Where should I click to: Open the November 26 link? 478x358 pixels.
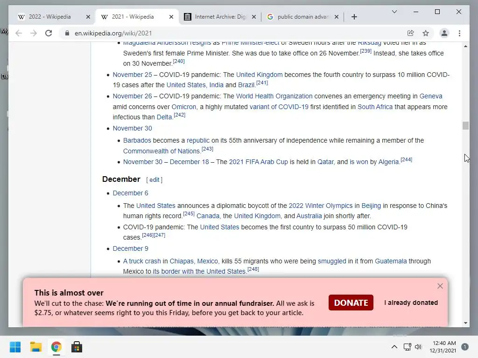click(x=132, y=96)
